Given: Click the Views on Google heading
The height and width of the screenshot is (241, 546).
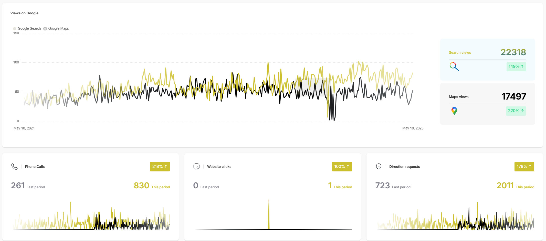Looking at the screenshot, I should pyautogui.click(x=24, y=13).
